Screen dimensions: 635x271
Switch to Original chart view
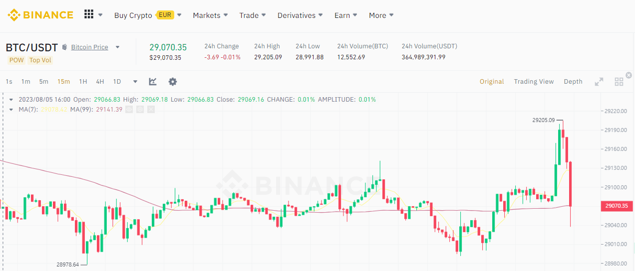492,82
